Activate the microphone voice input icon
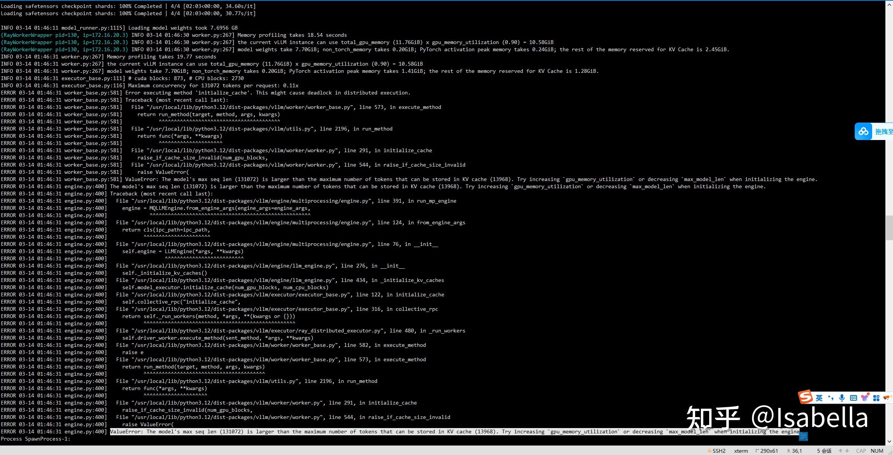 coord(842,398)
